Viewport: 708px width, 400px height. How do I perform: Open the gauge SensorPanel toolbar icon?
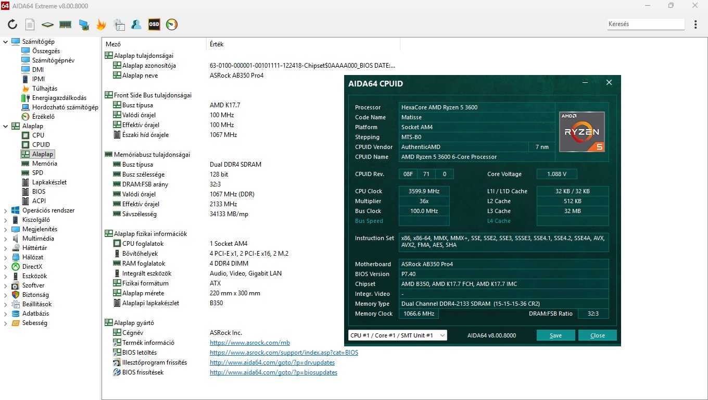click(172, 24)
